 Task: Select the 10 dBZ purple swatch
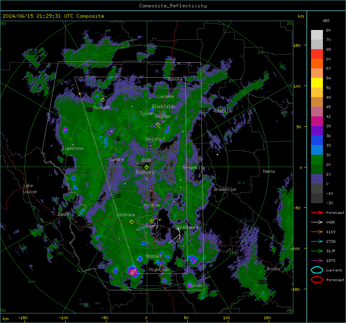(317, 179)
